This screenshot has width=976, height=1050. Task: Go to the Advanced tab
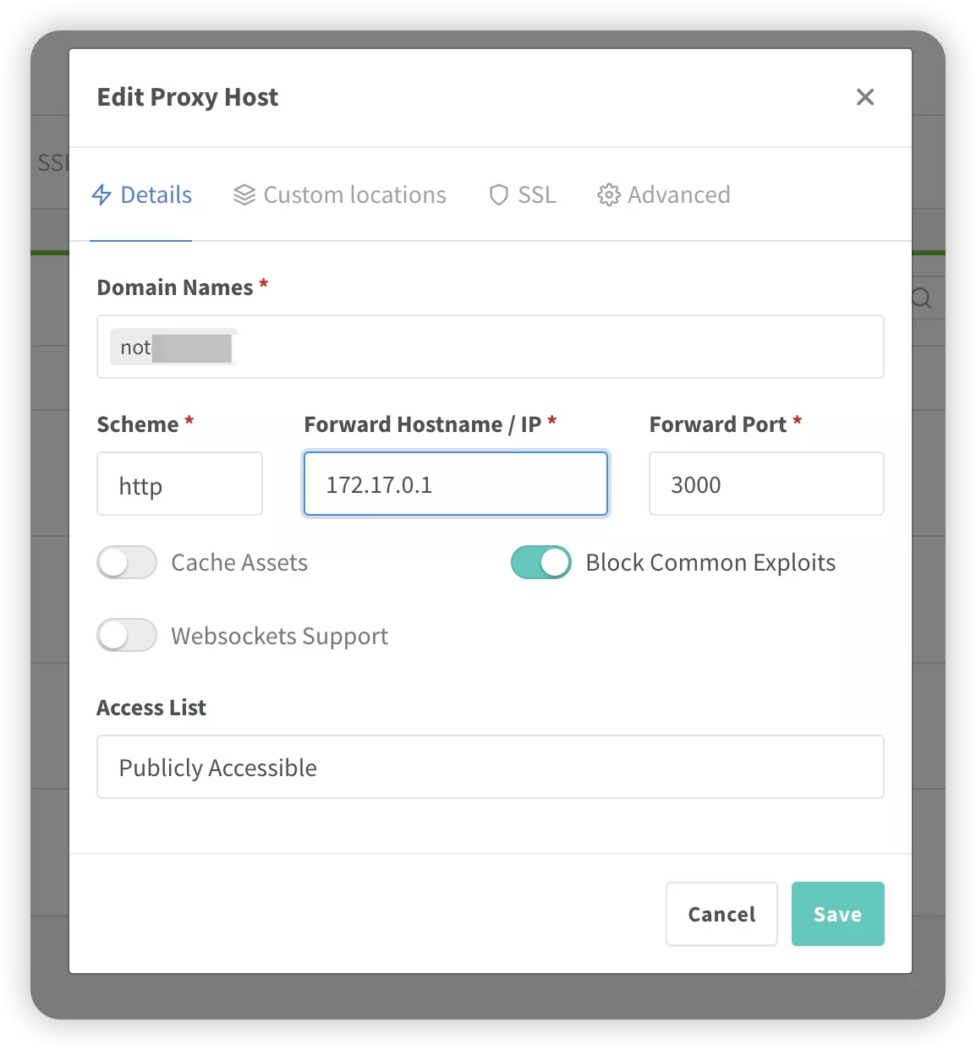pyautogui.click(x=664, y=195)
